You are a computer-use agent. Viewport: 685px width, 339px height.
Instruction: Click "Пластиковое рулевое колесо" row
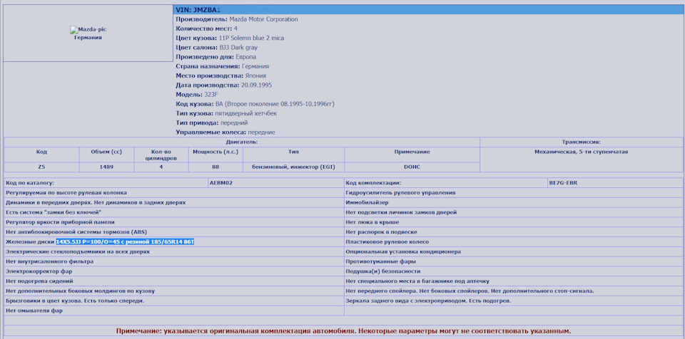(x=513, y=241)
